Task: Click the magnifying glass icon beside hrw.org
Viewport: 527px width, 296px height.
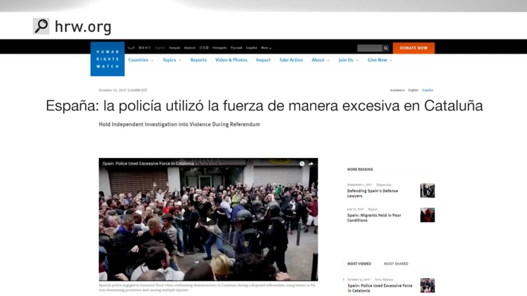Action: click(x=41, y=26)
